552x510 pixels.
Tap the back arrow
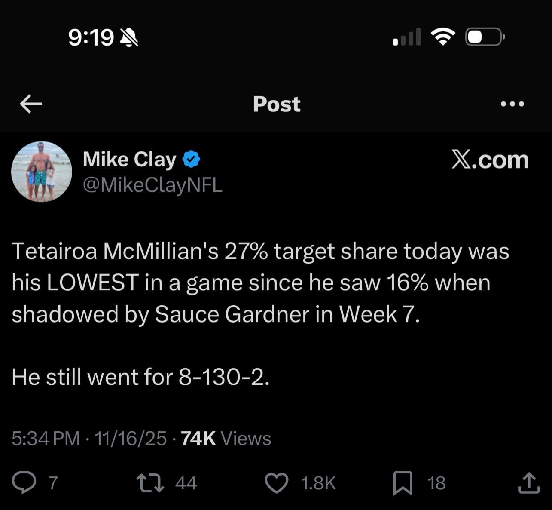click(31, 104)
